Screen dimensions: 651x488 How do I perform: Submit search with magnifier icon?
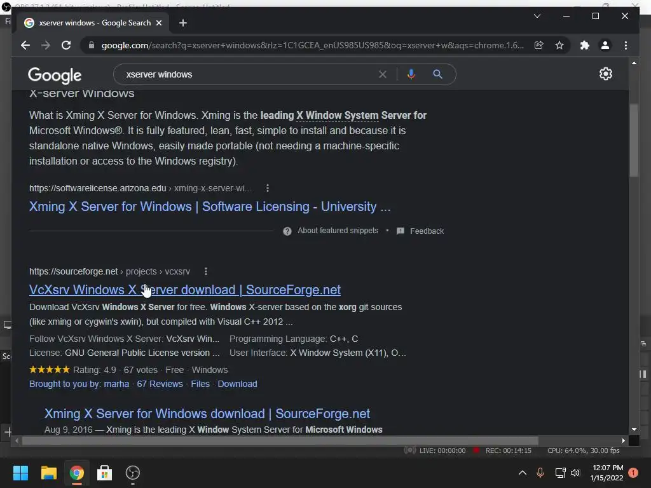point(437,74)
